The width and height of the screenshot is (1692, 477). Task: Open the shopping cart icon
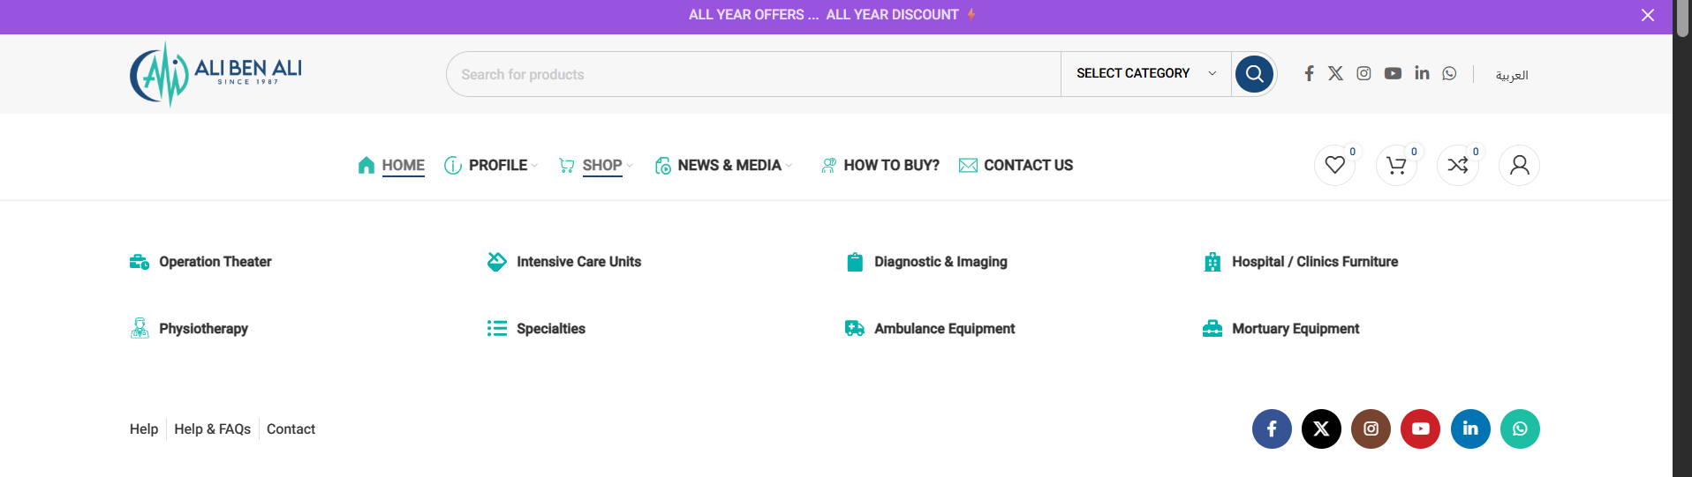pos(1396,165)
